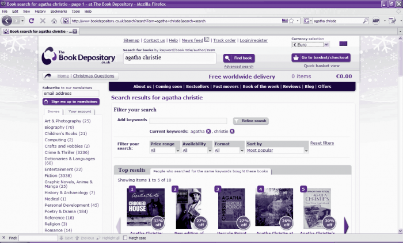Click the Find bar text field
The image size is (403, 243).
click(x=38, y=238)
